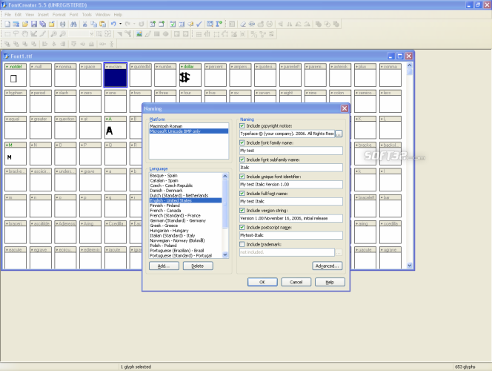Select Macintosh Roman platform
This screenshot has width=492, height=371.
click(189, 126)
